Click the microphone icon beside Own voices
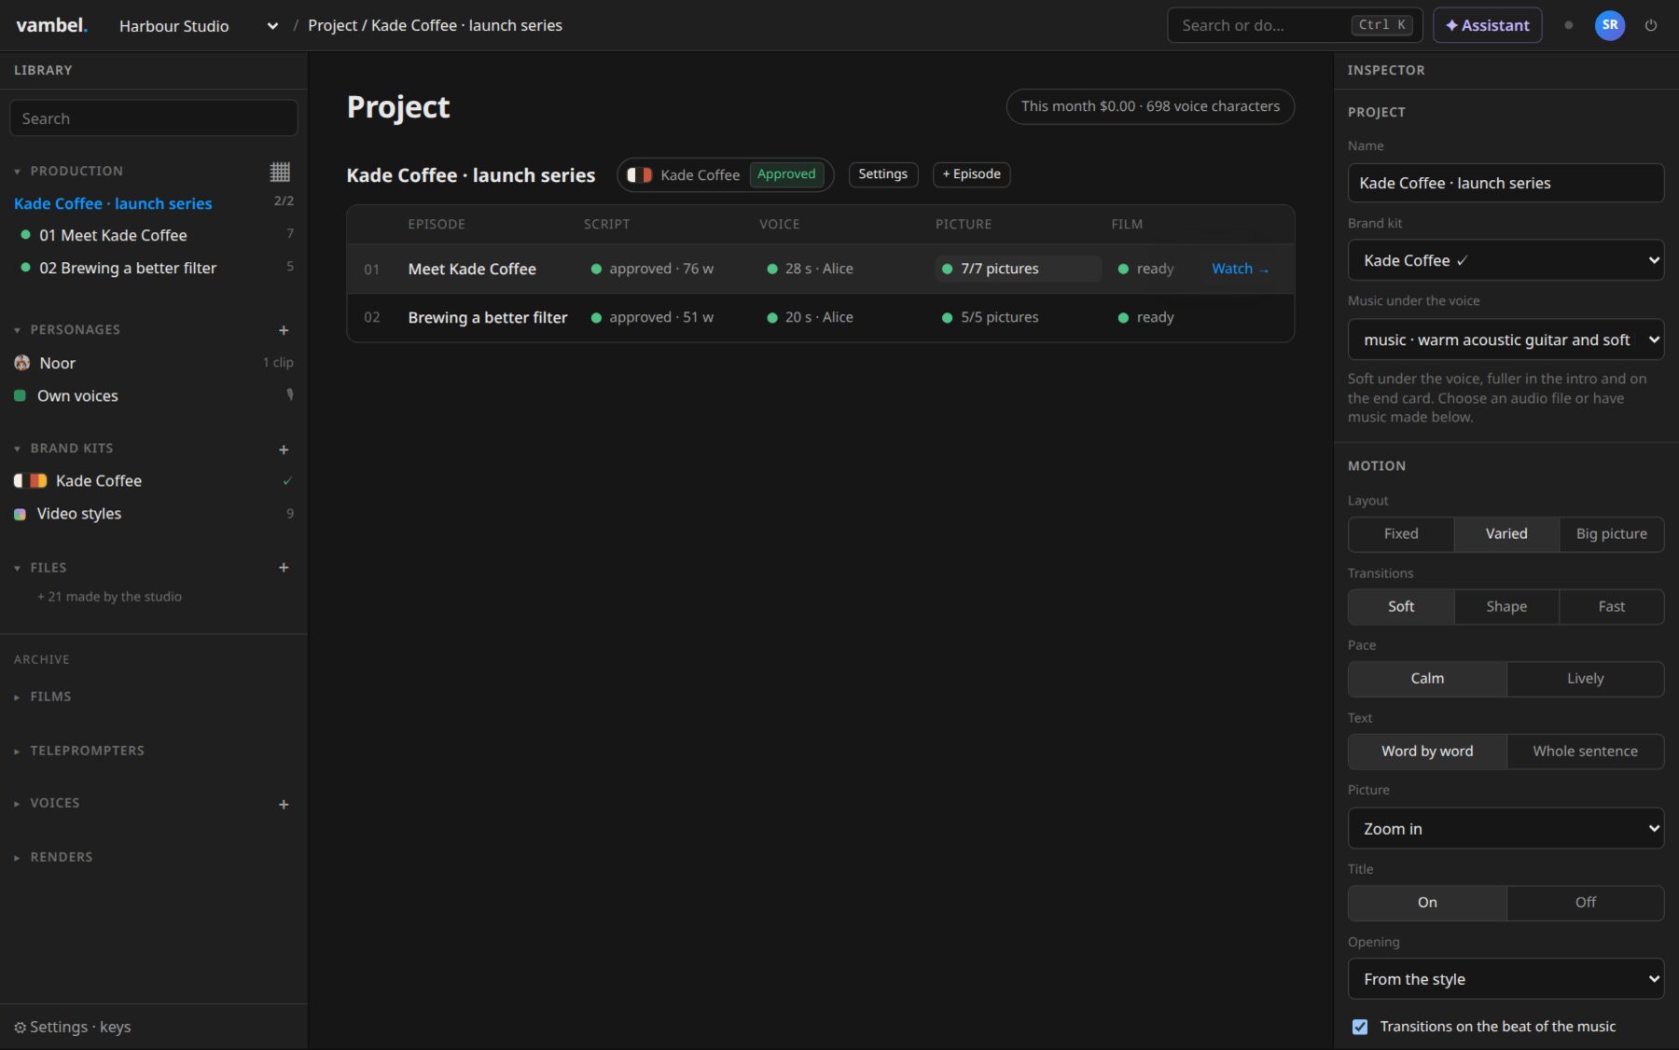The image size is (1679, 1050). (x=290, y=395)
